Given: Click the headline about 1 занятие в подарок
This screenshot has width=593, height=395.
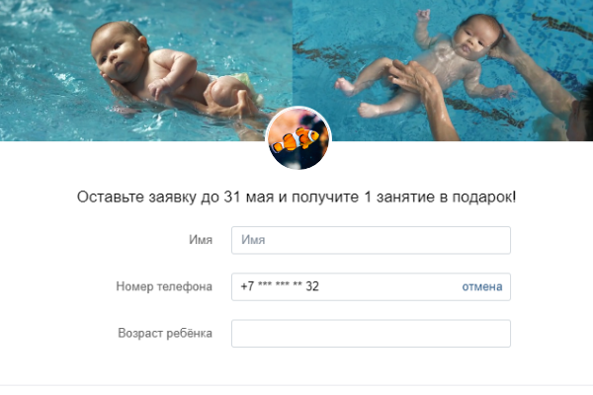Looking at the screenshot, I should (x=296, y=197).
